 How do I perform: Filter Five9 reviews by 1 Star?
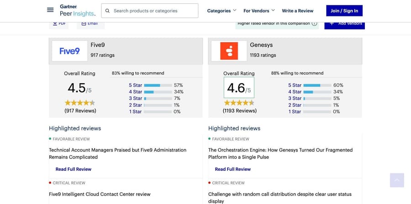136,112
